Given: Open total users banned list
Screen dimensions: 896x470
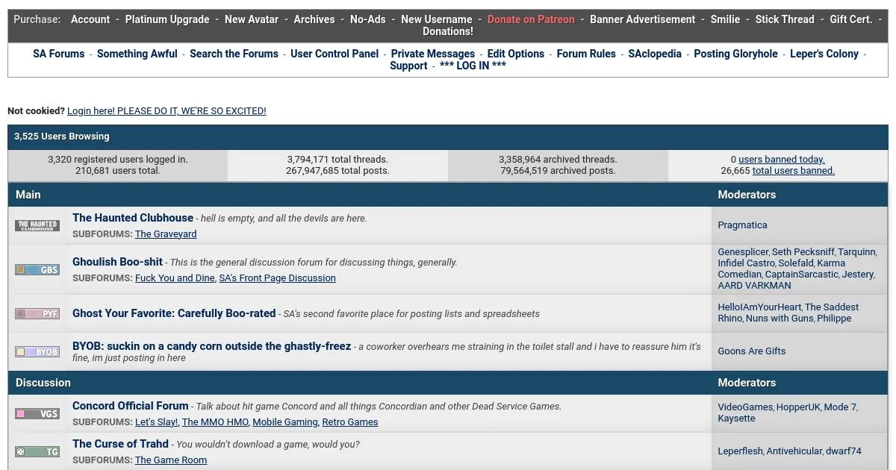Looking at the screenshot, I should pos(793,170).
